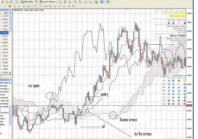The width and height of the screenshot is (198, 139).
Task: Select the 1.0170 ask price row
Action: click(x=4, y=49)
